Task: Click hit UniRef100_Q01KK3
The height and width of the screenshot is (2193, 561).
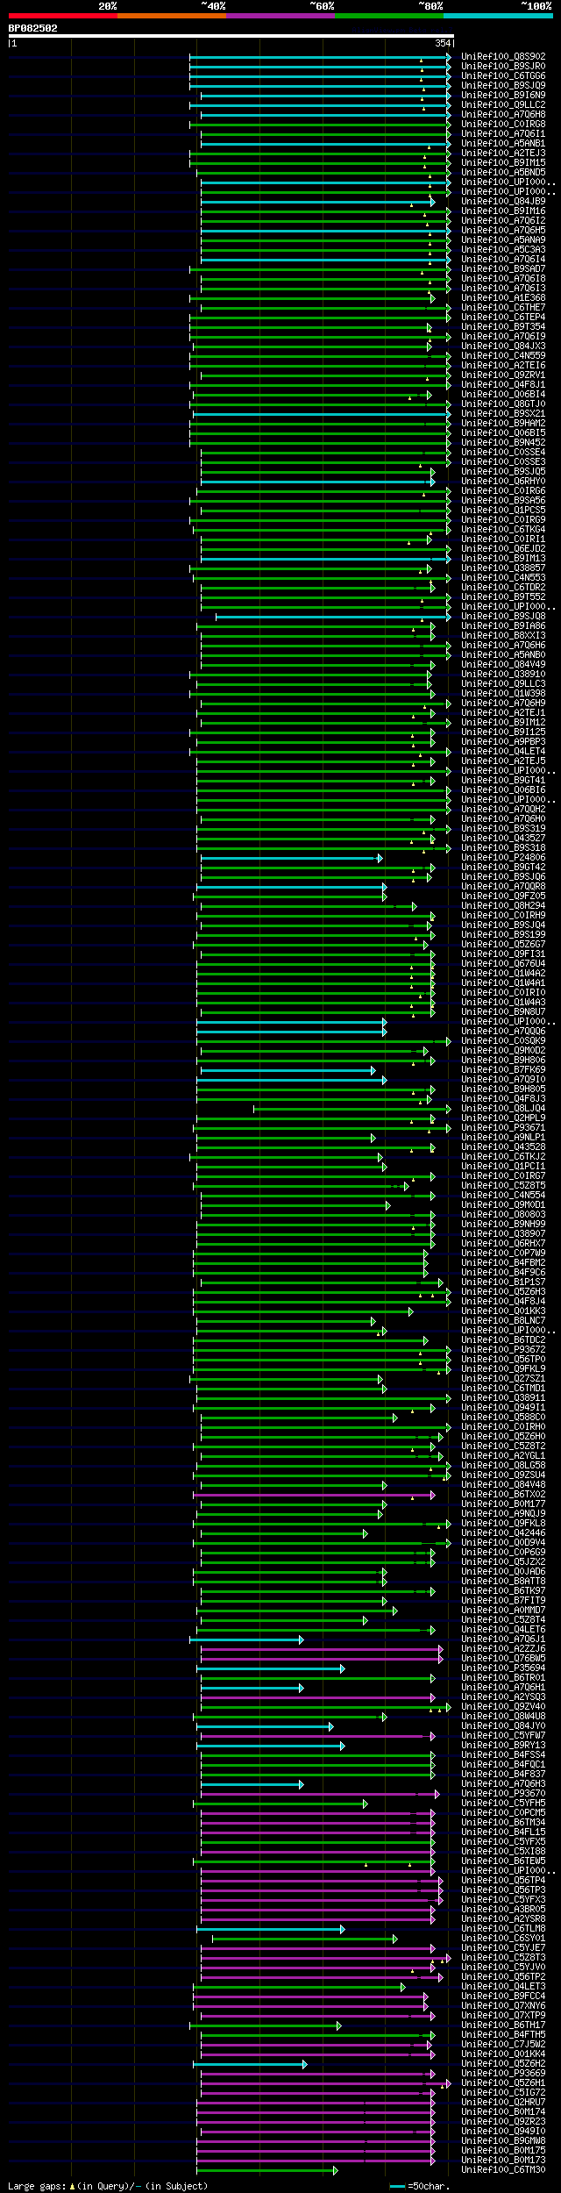Action: [x=503, y=1311]
